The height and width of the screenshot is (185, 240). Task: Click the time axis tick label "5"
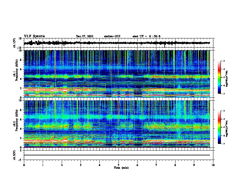point(118,165)
